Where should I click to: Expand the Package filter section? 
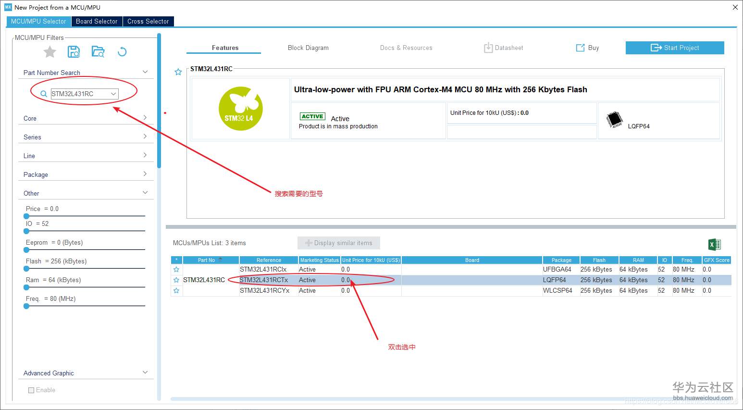pos(145,174)
